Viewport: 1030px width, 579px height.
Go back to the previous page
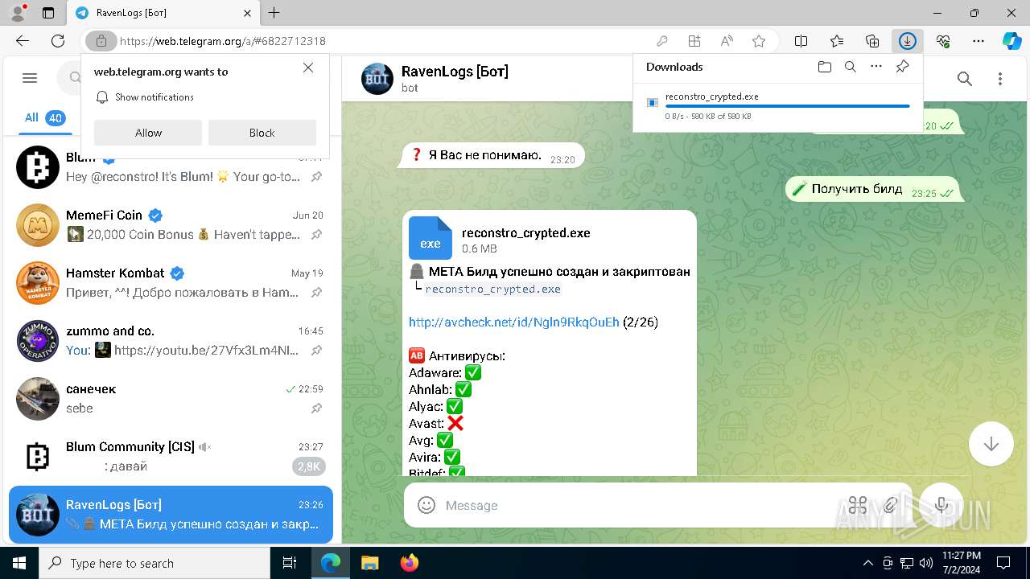coord(23,41)
